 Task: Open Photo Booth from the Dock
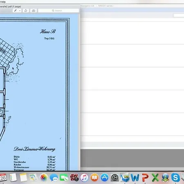pos(74,177)
